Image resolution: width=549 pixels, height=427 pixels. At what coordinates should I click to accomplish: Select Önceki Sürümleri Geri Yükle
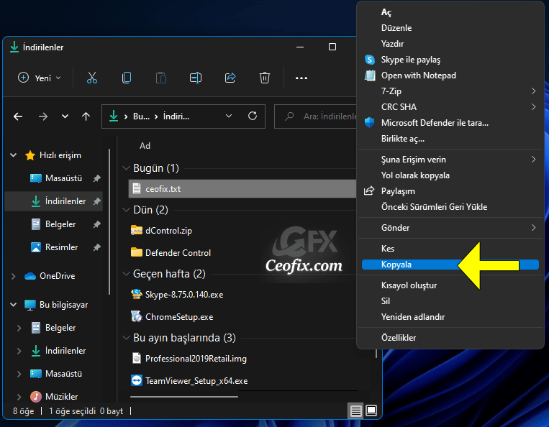(x=450, y=207)
